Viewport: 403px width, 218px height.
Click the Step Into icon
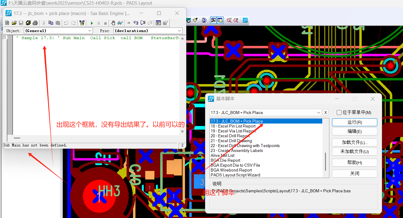[136, 23]
